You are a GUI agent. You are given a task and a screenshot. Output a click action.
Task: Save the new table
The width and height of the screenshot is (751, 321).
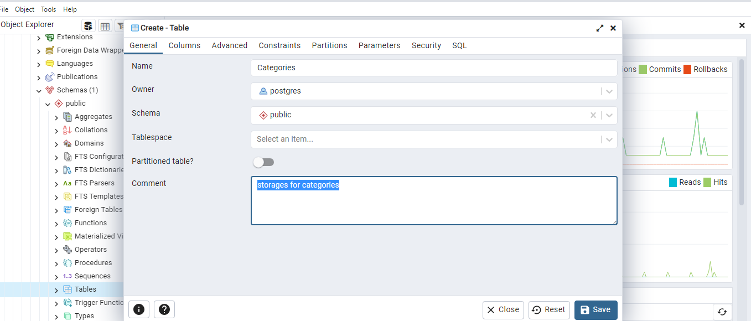[x=595, y=310]
